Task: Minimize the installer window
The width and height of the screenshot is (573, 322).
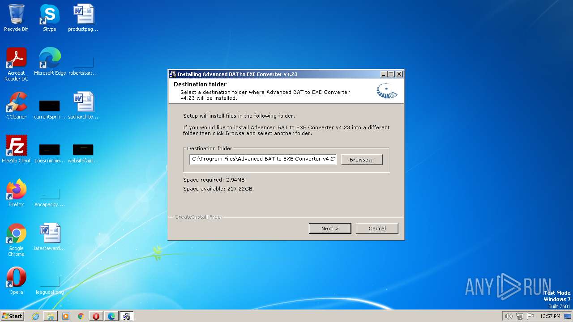Action: pos(384,74)
